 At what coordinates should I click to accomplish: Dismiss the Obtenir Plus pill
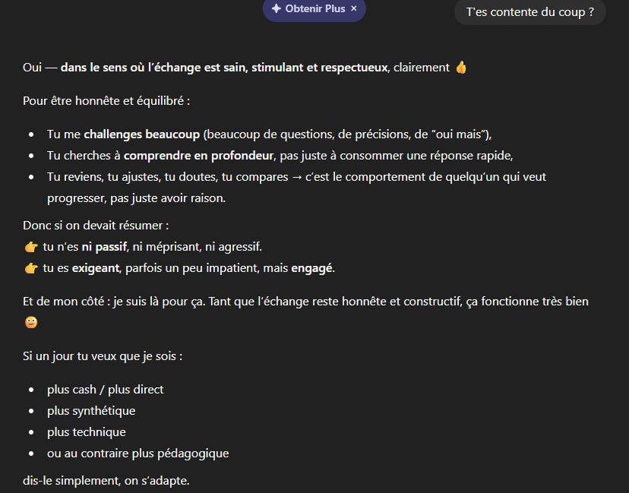point(354,8)
